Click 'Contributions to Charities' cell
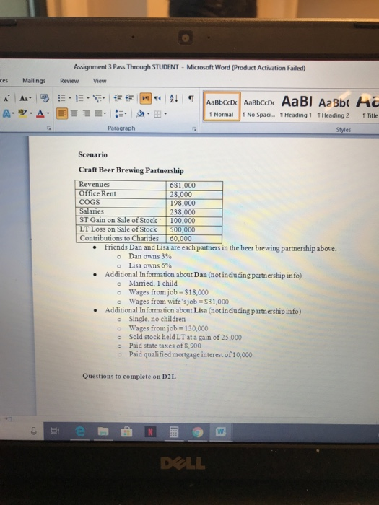379x505 pixels. 121,238
